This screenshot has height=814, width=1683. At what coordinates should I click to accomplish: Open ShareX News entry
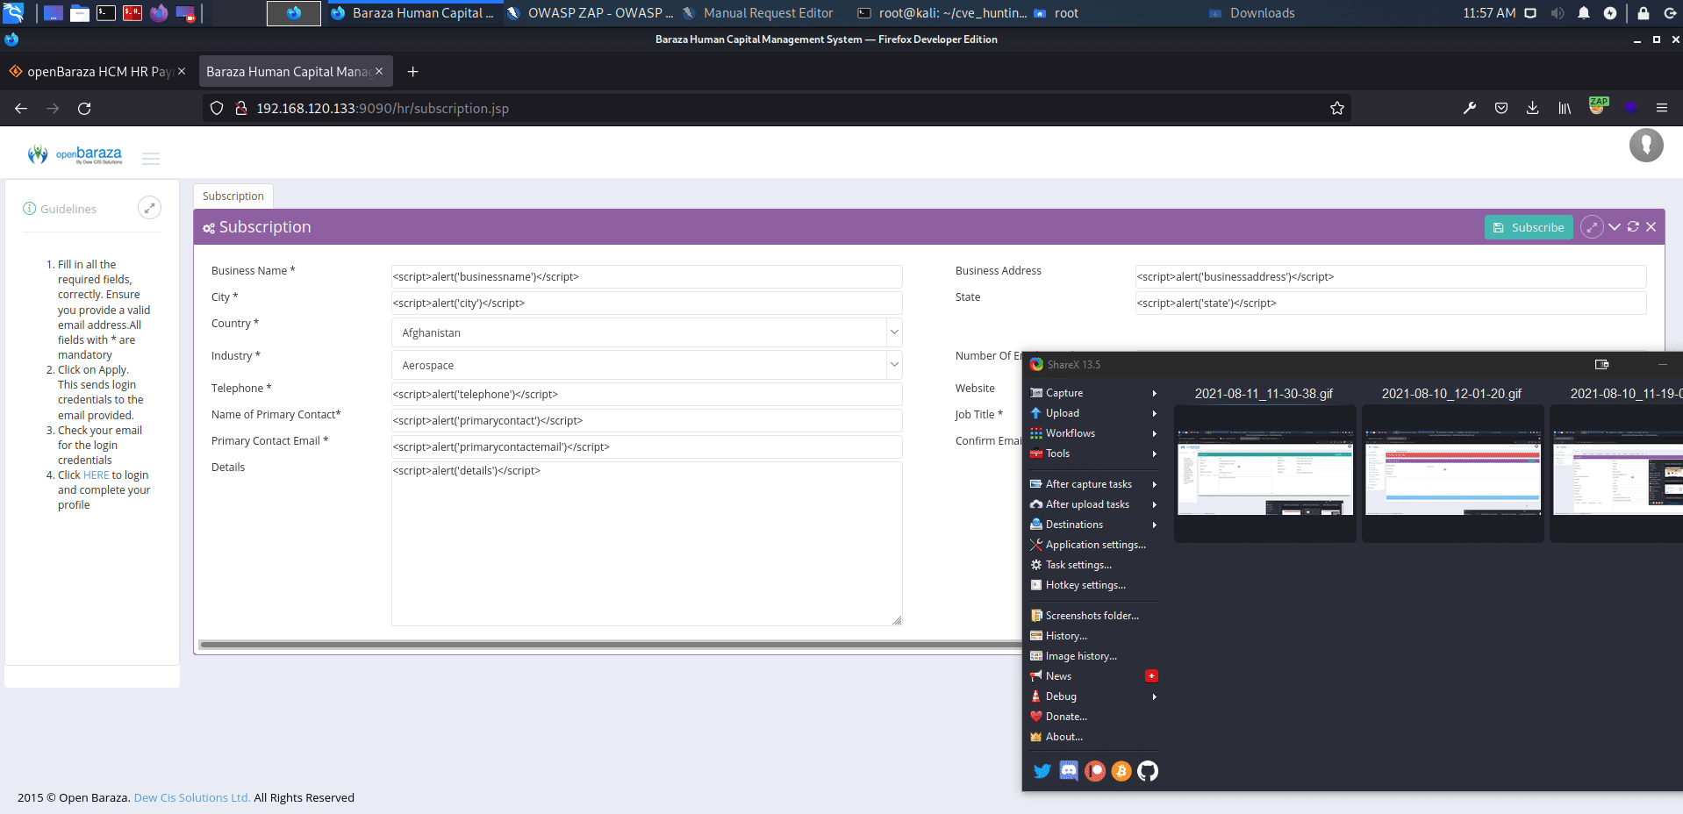(1093, 676)
